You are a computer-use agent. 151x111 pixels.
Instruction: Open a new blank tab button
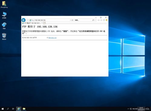pyautogui.click(x=44, y=23)
